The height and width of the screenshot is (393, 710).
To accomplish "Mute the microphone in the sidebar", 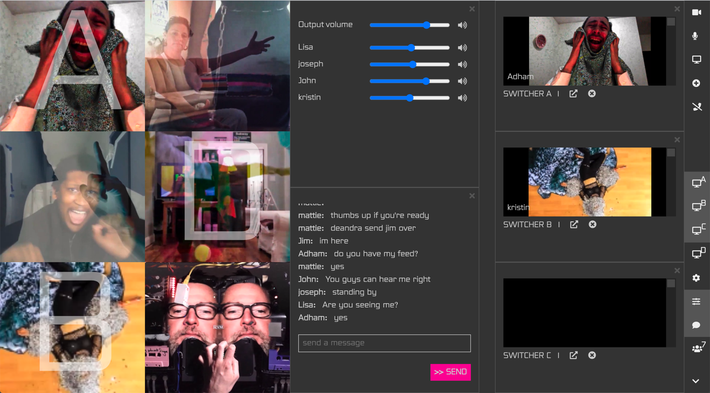I will tap(695, 36).
